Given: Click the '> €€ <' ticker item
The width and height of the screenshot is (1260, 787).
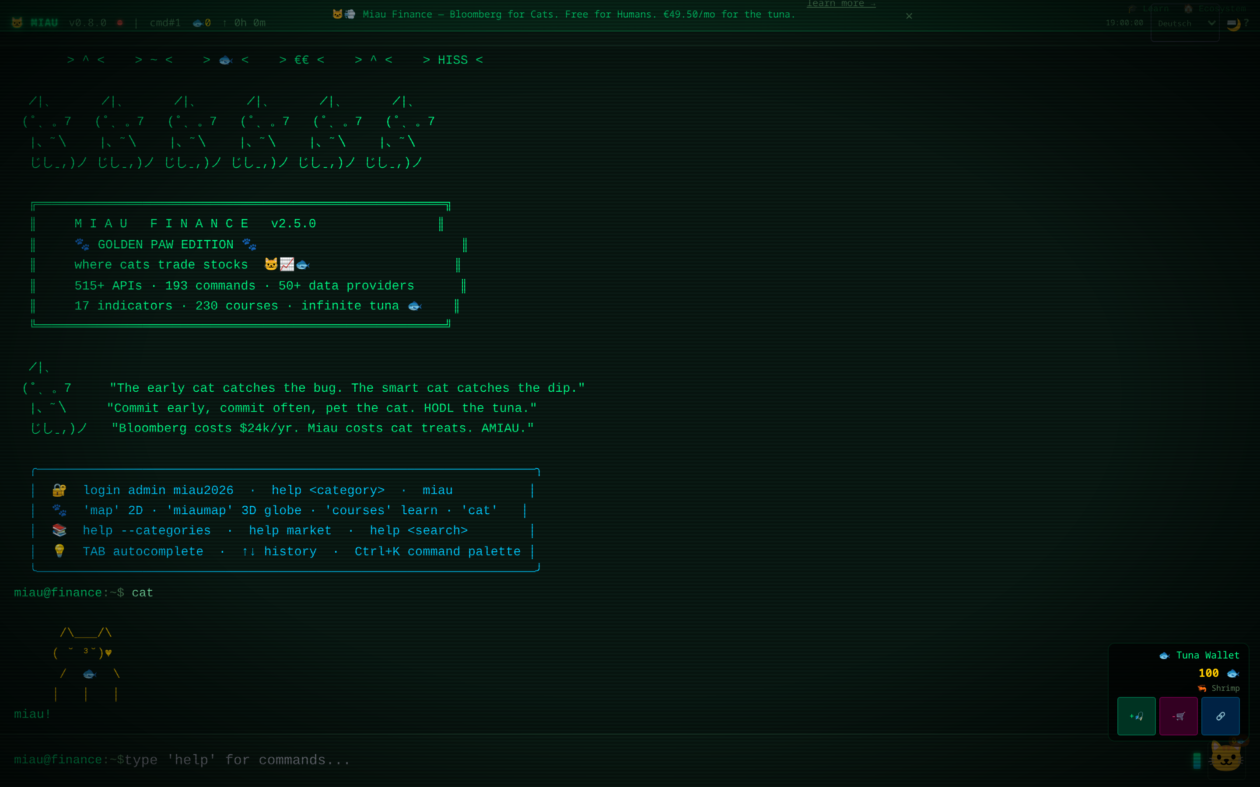Looking at the screenshot, I should 302,60.
